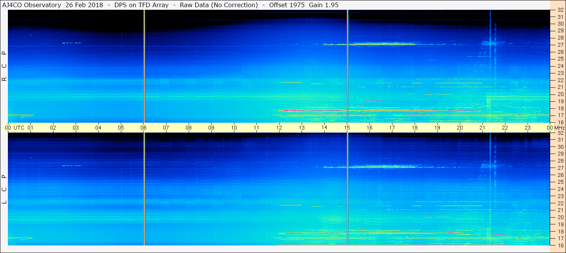
Task: Select hour 23 on the UTC axis
Action: tap(528, 128)
